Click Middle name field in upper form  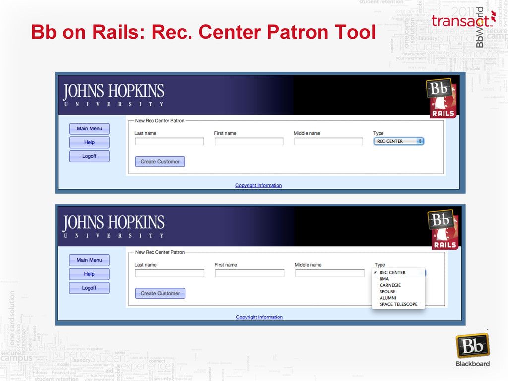pyautogui.click(x=328, y=141)
